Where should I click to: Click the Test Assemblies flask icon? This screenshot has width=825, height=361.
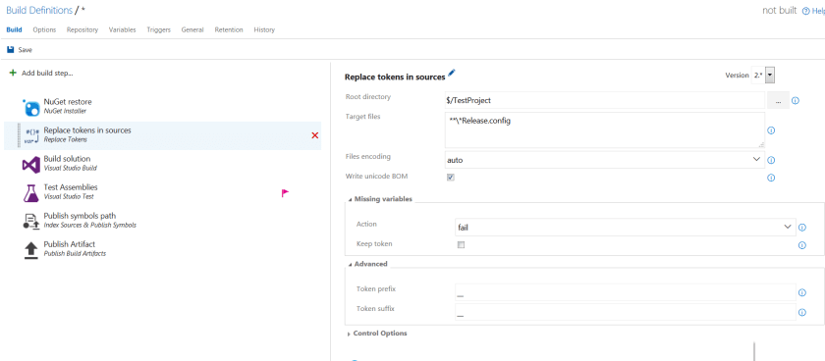pyautogui.click(x=31, y=193)
